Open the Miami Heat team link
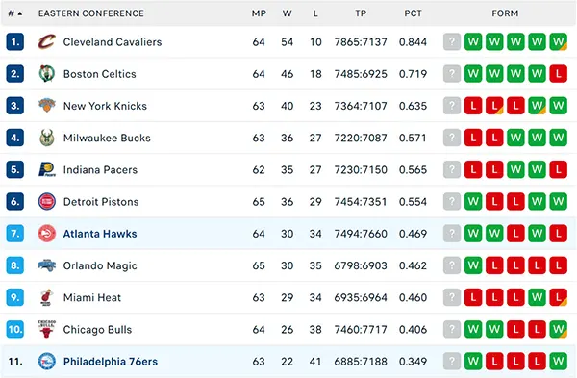577x378 pixels. pos(92,297)
